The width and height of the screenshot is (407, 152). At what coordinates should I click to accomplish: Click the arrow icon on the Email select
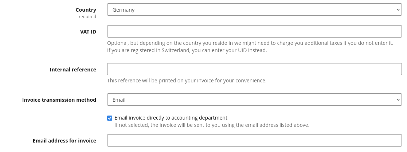tap(398, 100)
